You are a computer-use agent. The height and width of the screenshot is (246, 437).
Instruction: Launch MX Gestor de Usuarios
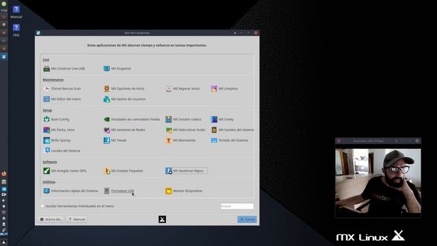pyautogui.click(x=125, y=99)
